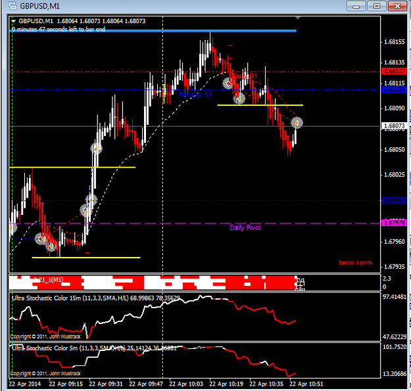Click the current price 1.68073 tag
This screenshot has height=391, width=411.
(x=394, y=126)
